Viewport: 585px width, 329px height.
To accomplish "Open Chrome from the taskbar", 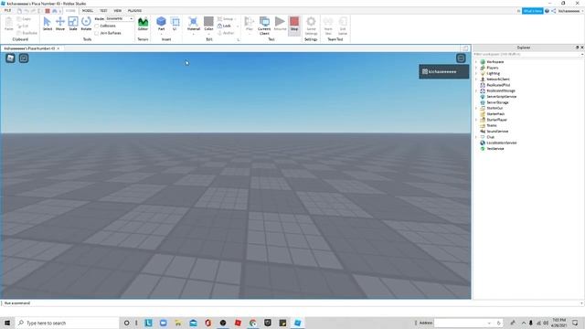I will tap(253, 323).
